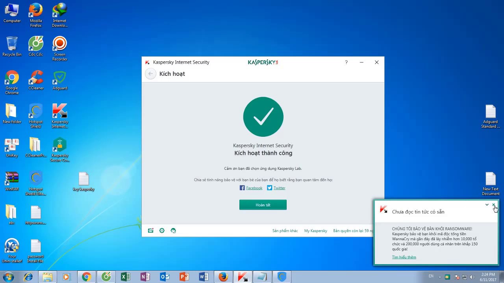Screen dimensions: 504x283
Task: Open Kaspersky Secure Connection desktop shortcut
Action: click(60, 150)
